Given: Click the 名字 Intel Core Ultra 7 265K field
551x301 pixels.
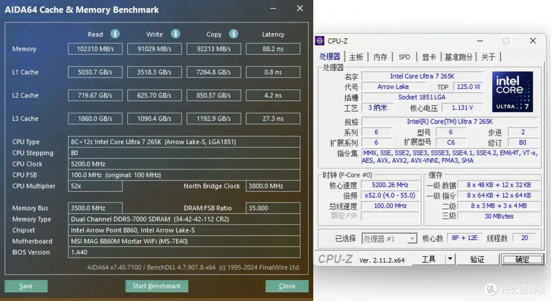Looking at the screenshot, I should pyautogui.click(x=422, y=76).
